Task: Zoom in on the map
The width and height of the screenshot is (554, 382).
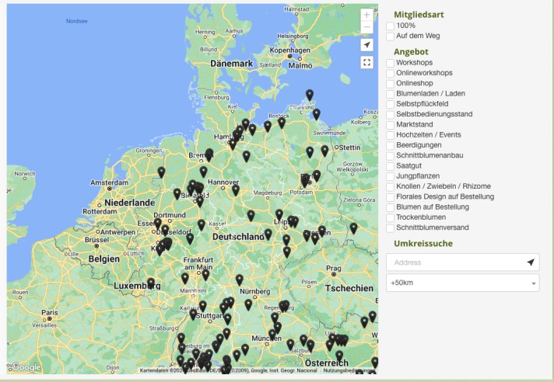Action: pyautogui.click(x=367, y=15)
